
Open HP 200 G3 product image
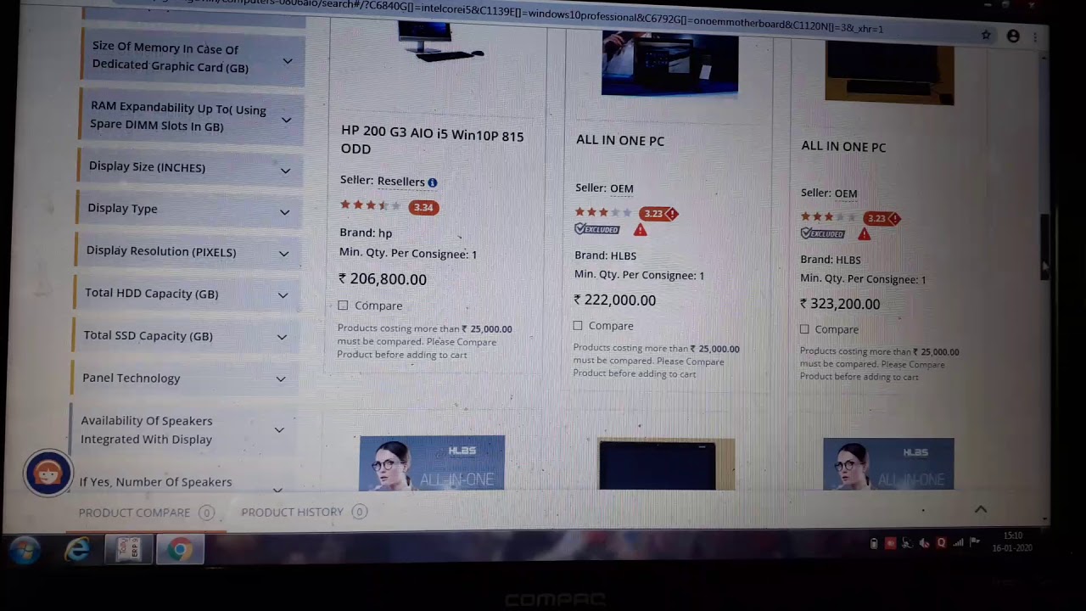click(x=440, y=42)
